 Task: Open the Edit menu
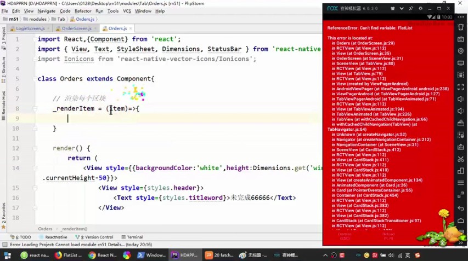click(x=16, y=11)
